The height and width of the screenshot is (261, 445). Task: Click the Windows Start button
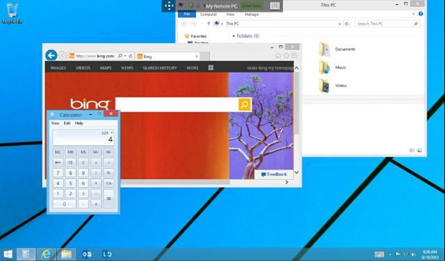[8, 254]
